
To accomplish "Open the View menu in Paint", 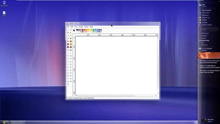I will pos(76,27).
